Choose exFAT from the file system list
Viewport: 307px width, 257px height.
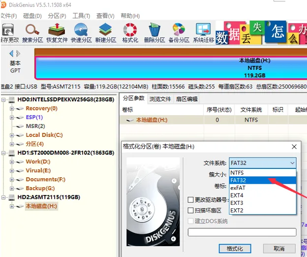tap(263, 188)
